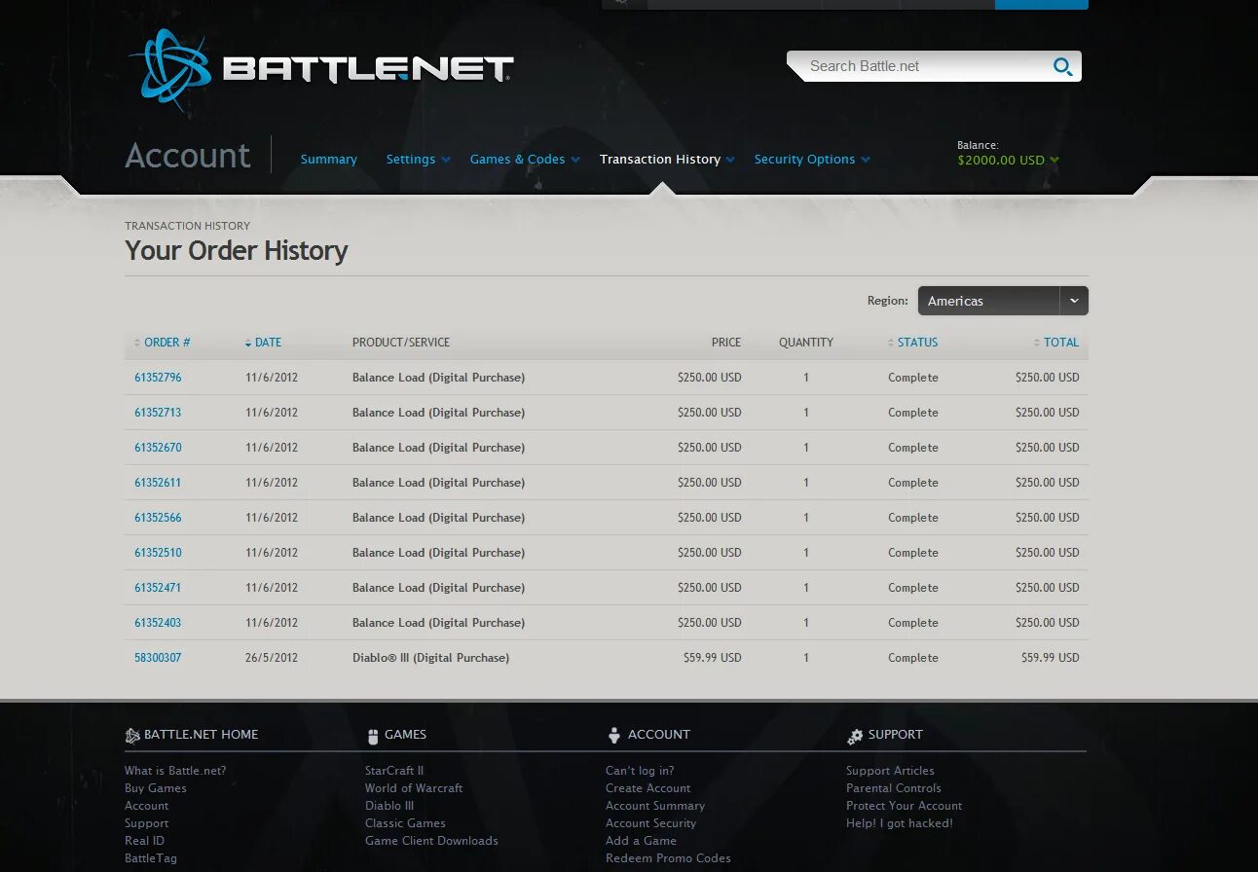Open Account Security footer link
Viewport: 1258px width, 872px height.
[650, 823]
